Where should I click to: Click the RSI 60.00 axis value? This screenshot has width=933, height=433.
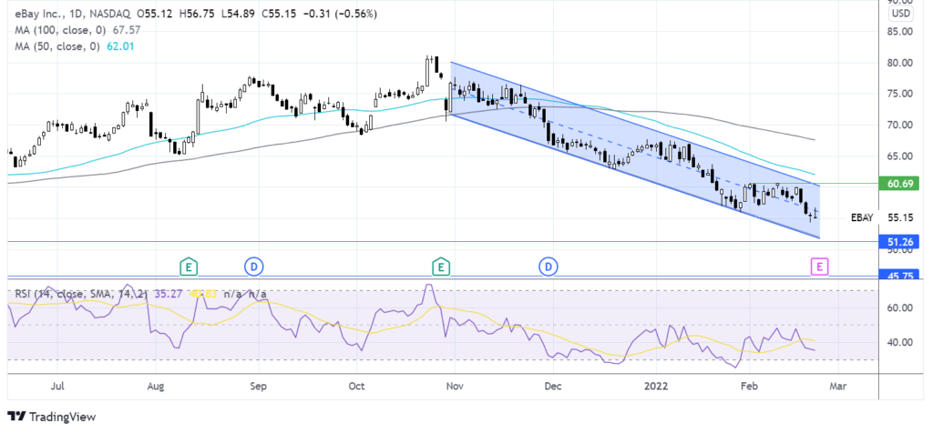tap(902, 307)
